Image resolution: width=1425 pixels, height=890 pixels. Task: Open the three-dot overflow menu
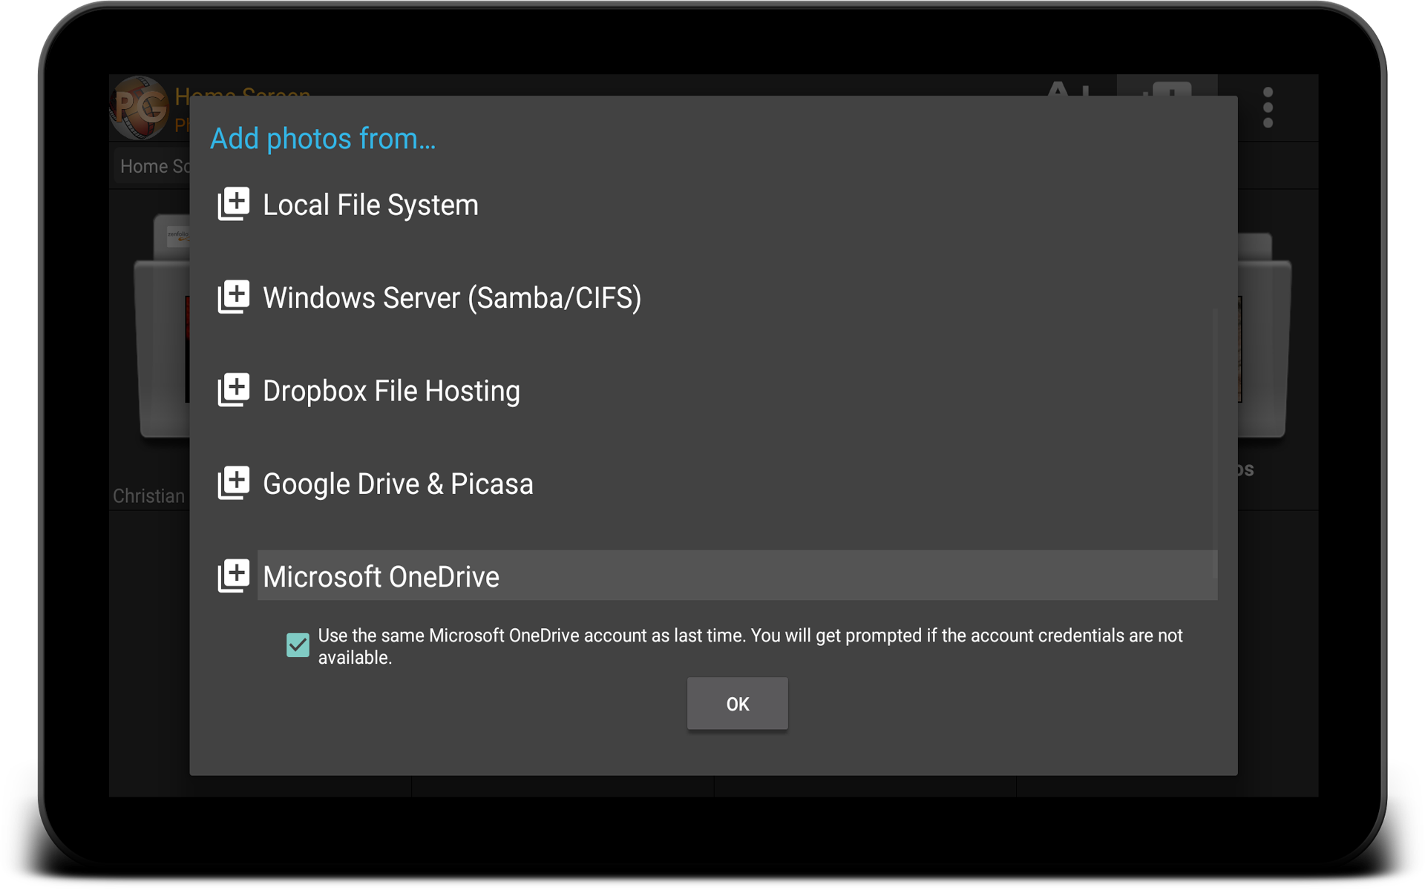pos(1268,108)
